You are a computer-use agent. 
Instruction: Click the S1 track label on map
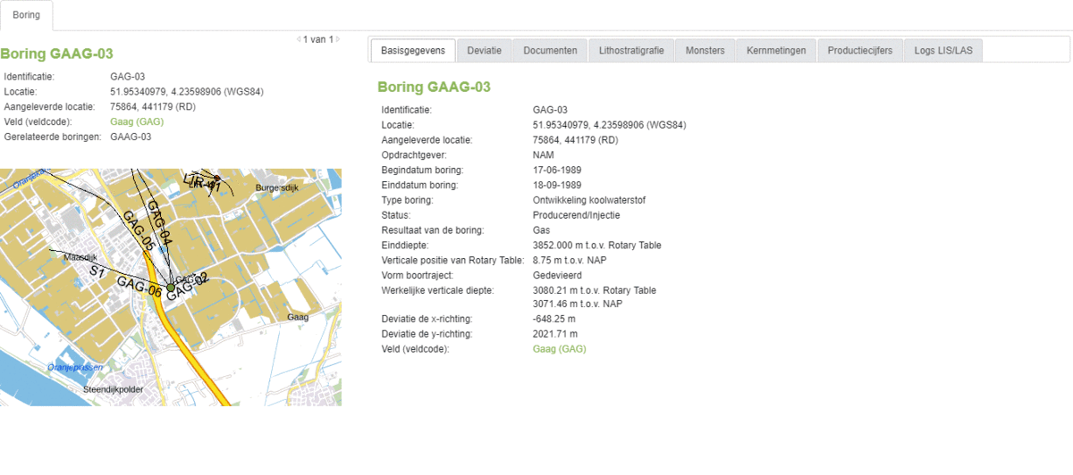tap(97, 270)
